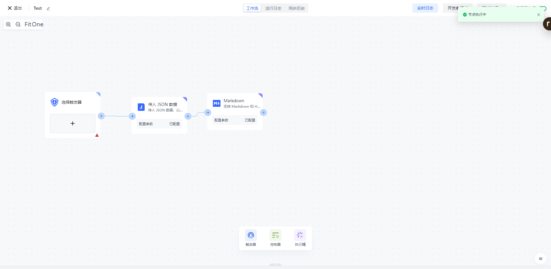This screenshot has width=551, height=269.
Task: Click the zoom out magnifier icon
Action: pos(18,24)
